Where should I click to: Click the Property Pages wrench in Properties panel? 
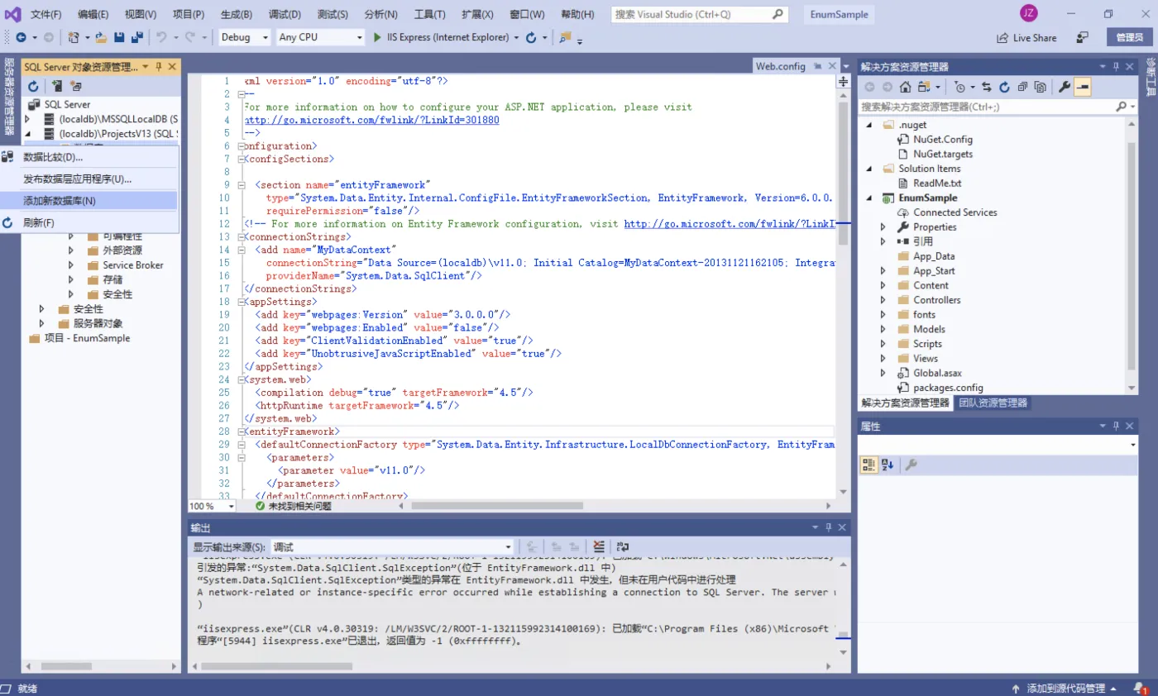click(x=911, y=465)
